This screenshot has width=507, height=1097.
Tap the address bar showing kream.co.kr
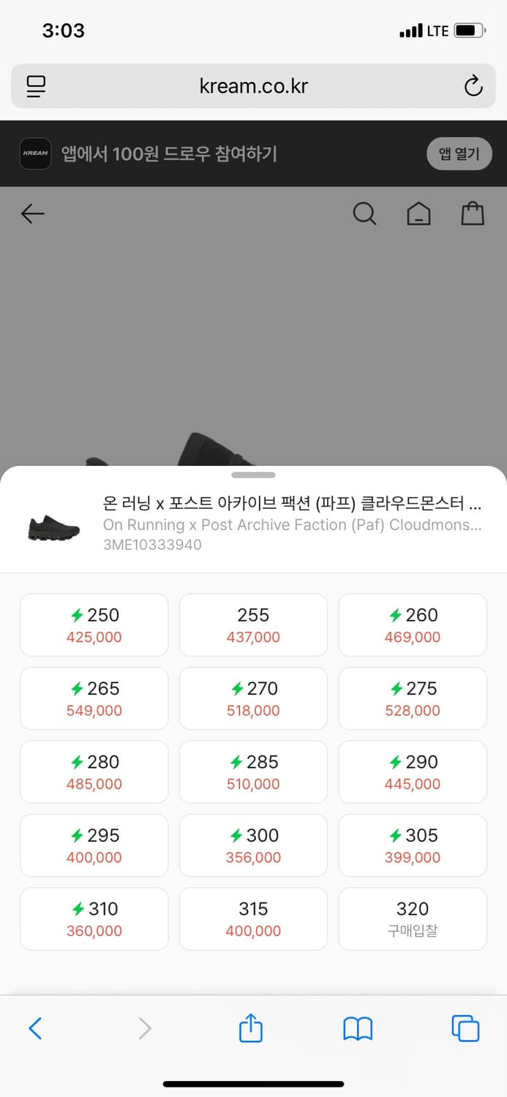tap(253, 86)
